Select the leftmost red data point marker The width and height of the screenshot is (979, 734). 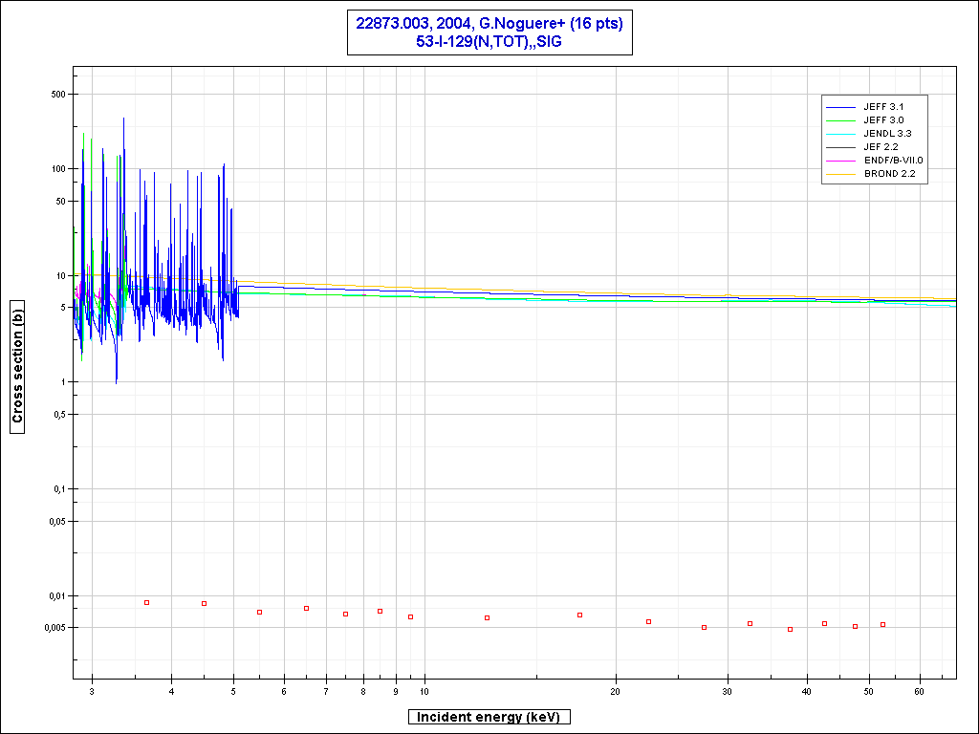(146, 602)
